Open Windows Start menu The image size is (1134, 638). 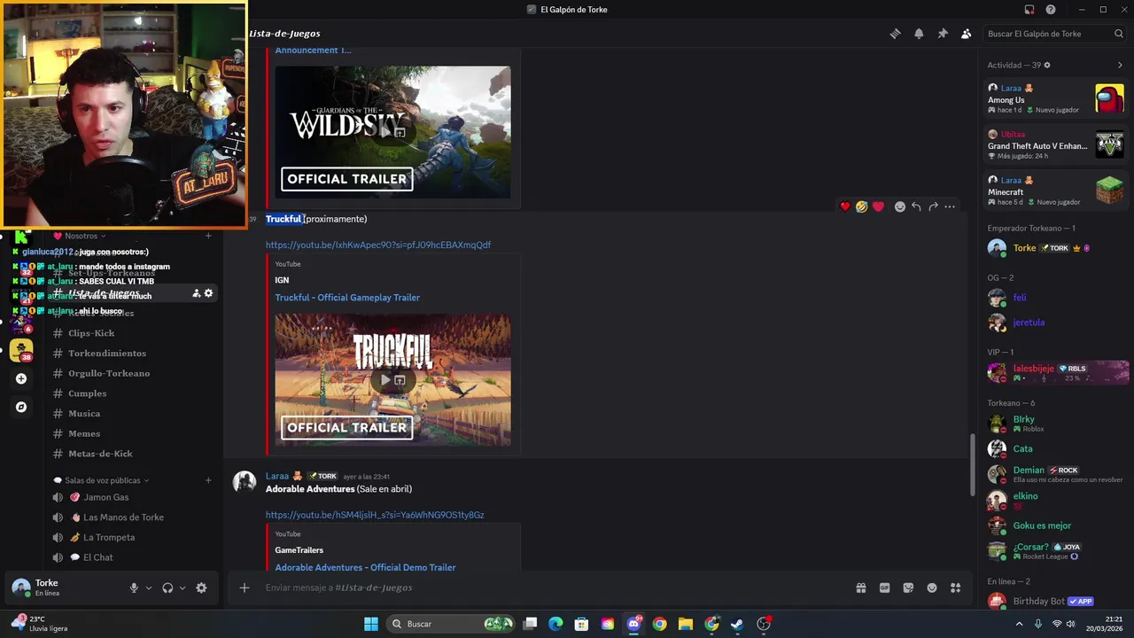click(x=371, y=624)
